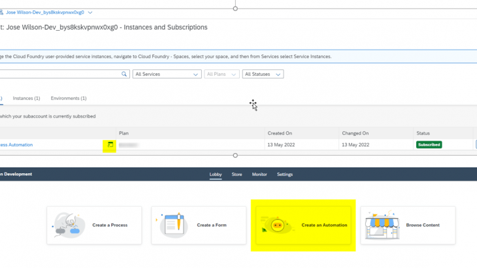Image resolution: width=477 pixels, height=268 pixels.
Task: Click the Create an Automation label
Action: [324, 225]
